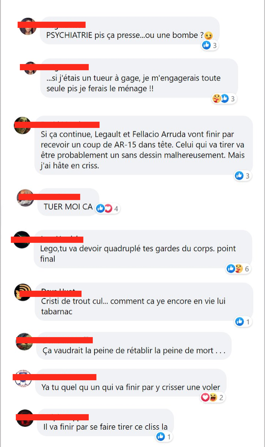
Task: Open the avatar beside TUER MOI CA comment
Action: tap(25, 197)
